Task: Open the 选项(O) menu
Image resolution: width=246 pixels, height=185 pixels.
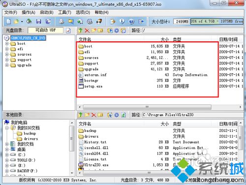Action: click(x=83, y=12)
